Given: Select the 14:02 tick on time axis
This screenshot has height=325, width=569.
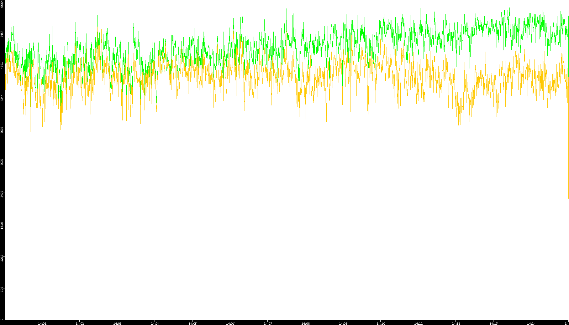Looking at the screenshot, I should tap(80, 323).
